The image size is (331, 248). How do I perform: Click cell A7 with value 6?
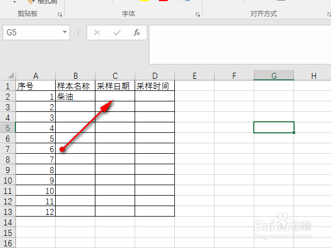35,149
